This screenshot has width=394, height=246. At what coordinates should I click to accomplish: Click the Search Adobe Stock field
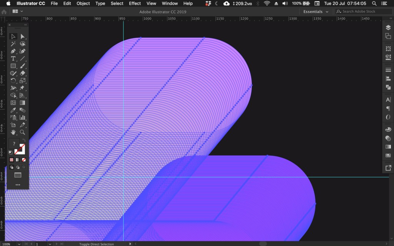click(x=361, y=12)
